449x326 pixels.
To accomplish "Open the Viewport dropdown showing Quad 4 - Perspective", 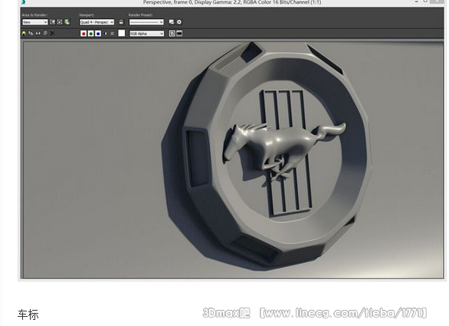I will point(97,22).
